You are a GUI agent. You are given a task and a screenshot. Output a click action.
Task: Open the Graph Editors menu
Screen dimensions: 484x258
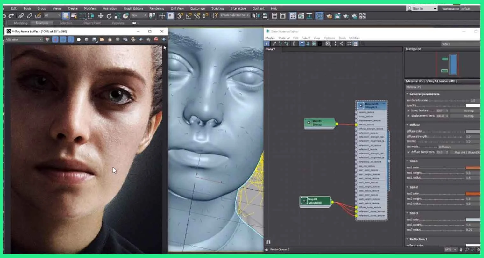(133, 8)
